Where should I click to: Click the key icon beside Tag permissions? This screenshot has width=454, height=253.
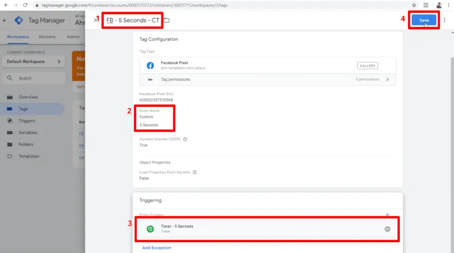(150, 80)
